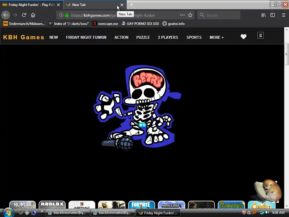Open the ACTION games category
The height and width of the screenshot is (217, 289).
click(x=121, y=37)
